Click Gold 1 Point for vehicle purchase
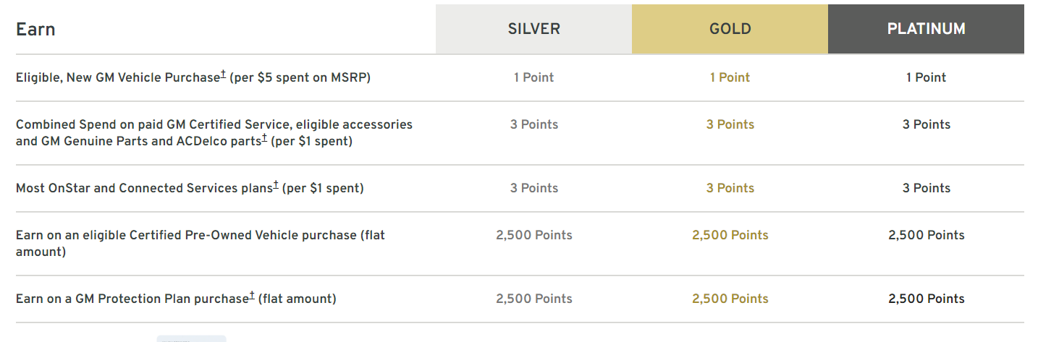 coord(730,77)
